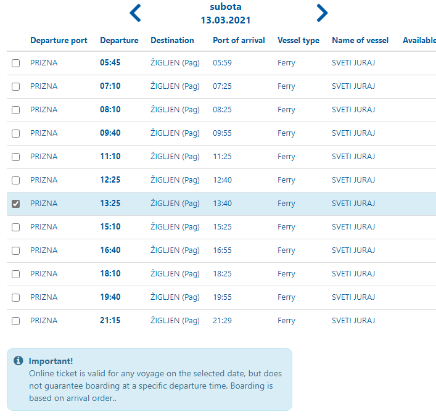Tick the 21:15 departure checkbox
This screenshot has height=417, width=436.
pos(16,321)
